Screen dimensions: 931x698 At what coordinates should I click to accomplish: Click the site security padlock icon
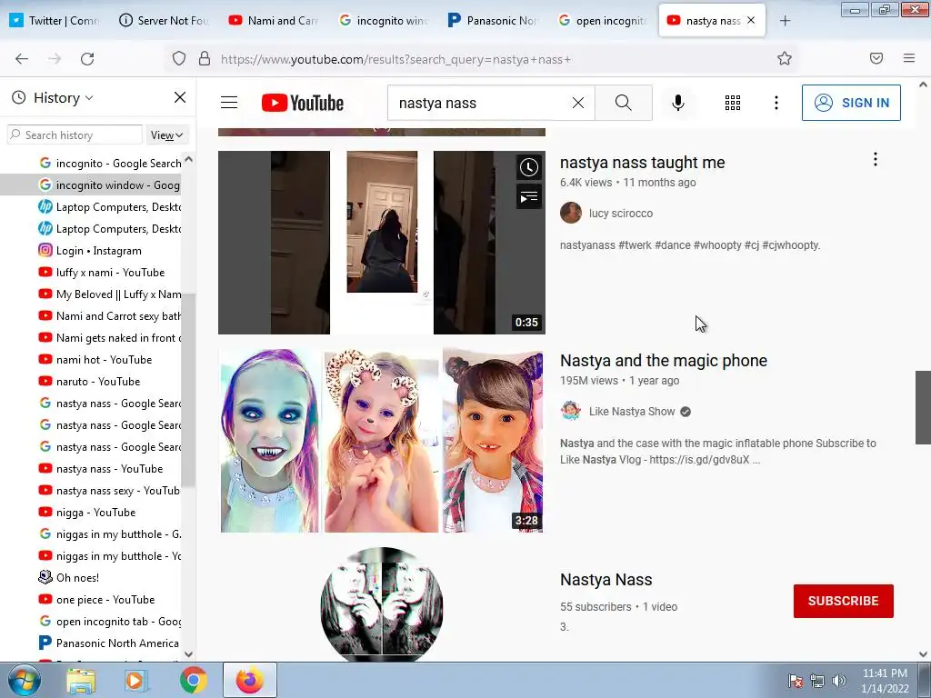pos(205,59)
